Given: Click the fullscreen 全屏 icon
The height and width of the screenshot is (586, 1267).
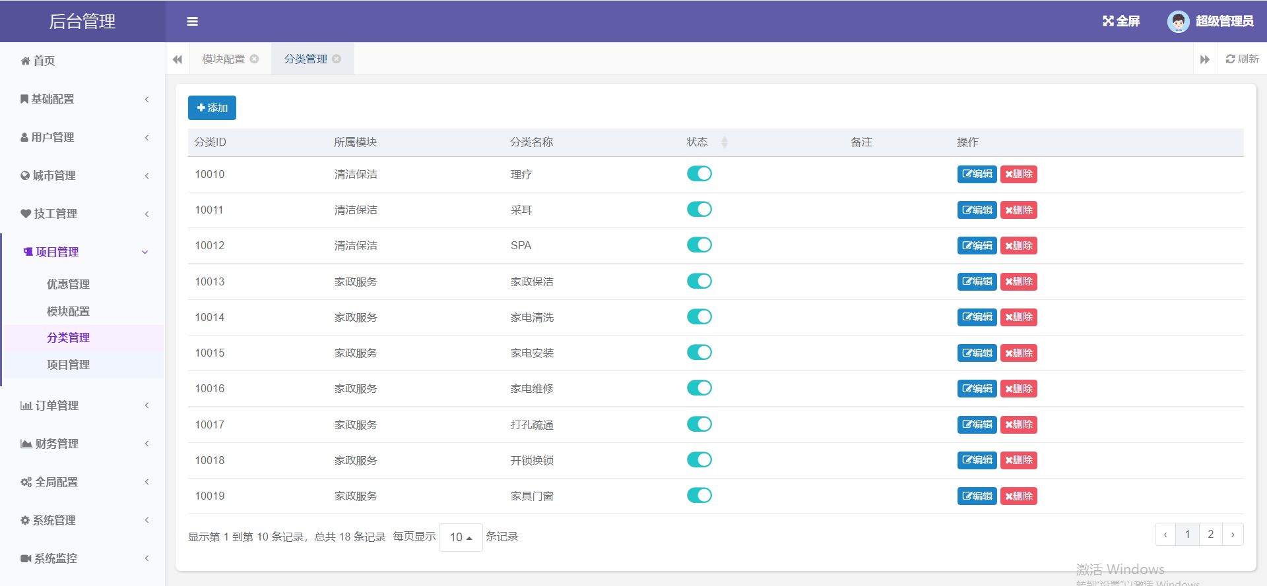Looking at the screenshot, I should pyautogui.click(x=1109, y=21).
